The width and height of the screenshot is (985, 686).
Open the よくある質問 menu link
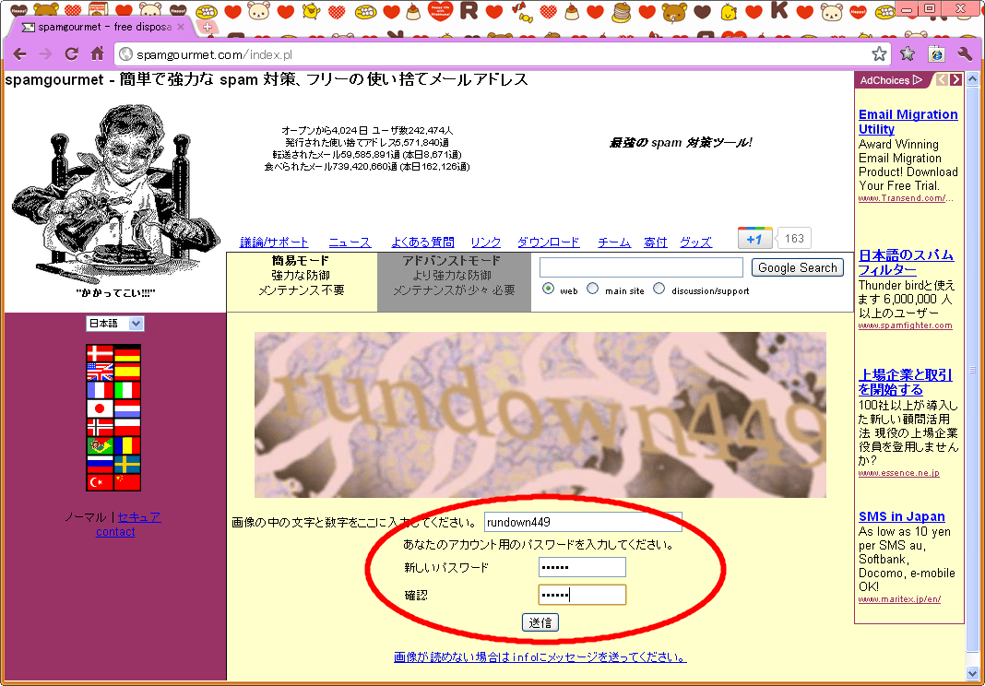[422, 242]
